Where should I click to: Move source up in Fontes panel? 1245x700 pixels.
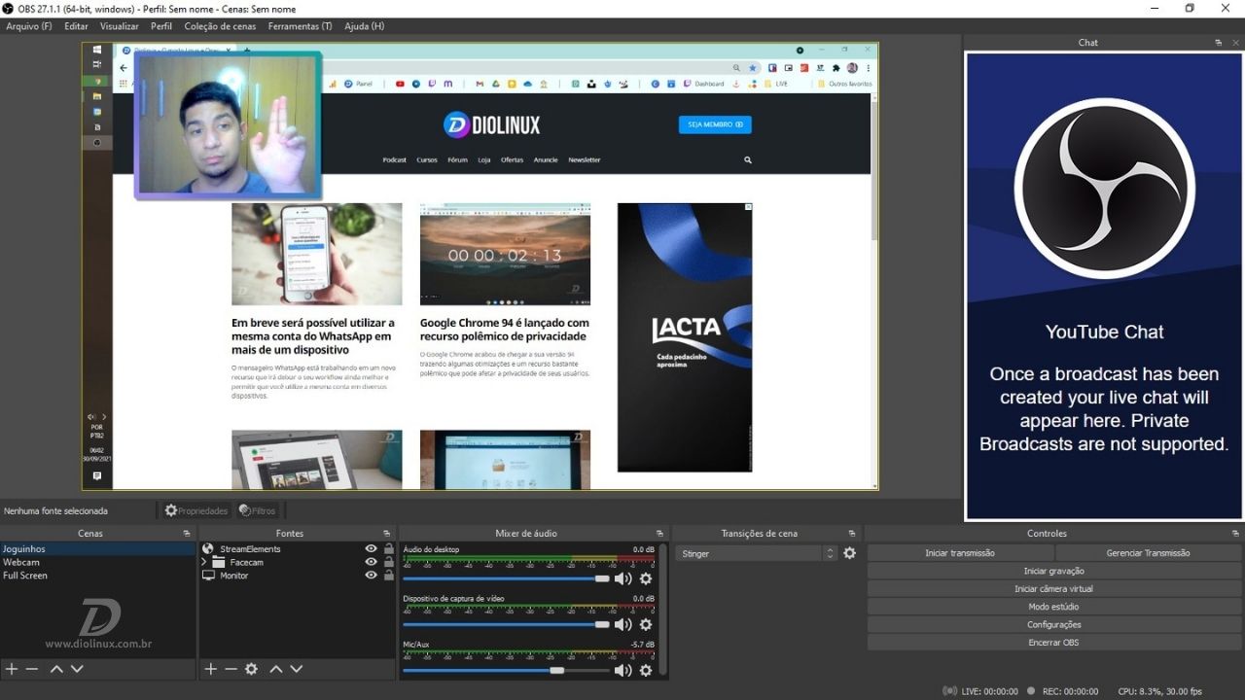[x=276, y=669]
